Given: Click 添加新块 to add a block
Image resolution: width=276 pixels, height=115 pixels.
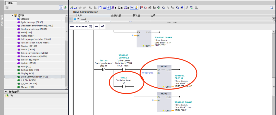Looking at the screenshot, I should pyautogui.click(x=25, y=19).
